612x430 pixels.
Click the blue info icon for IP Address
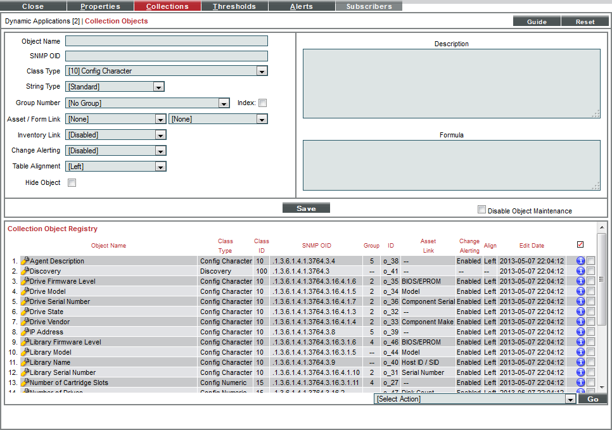[x=582, y=332]
